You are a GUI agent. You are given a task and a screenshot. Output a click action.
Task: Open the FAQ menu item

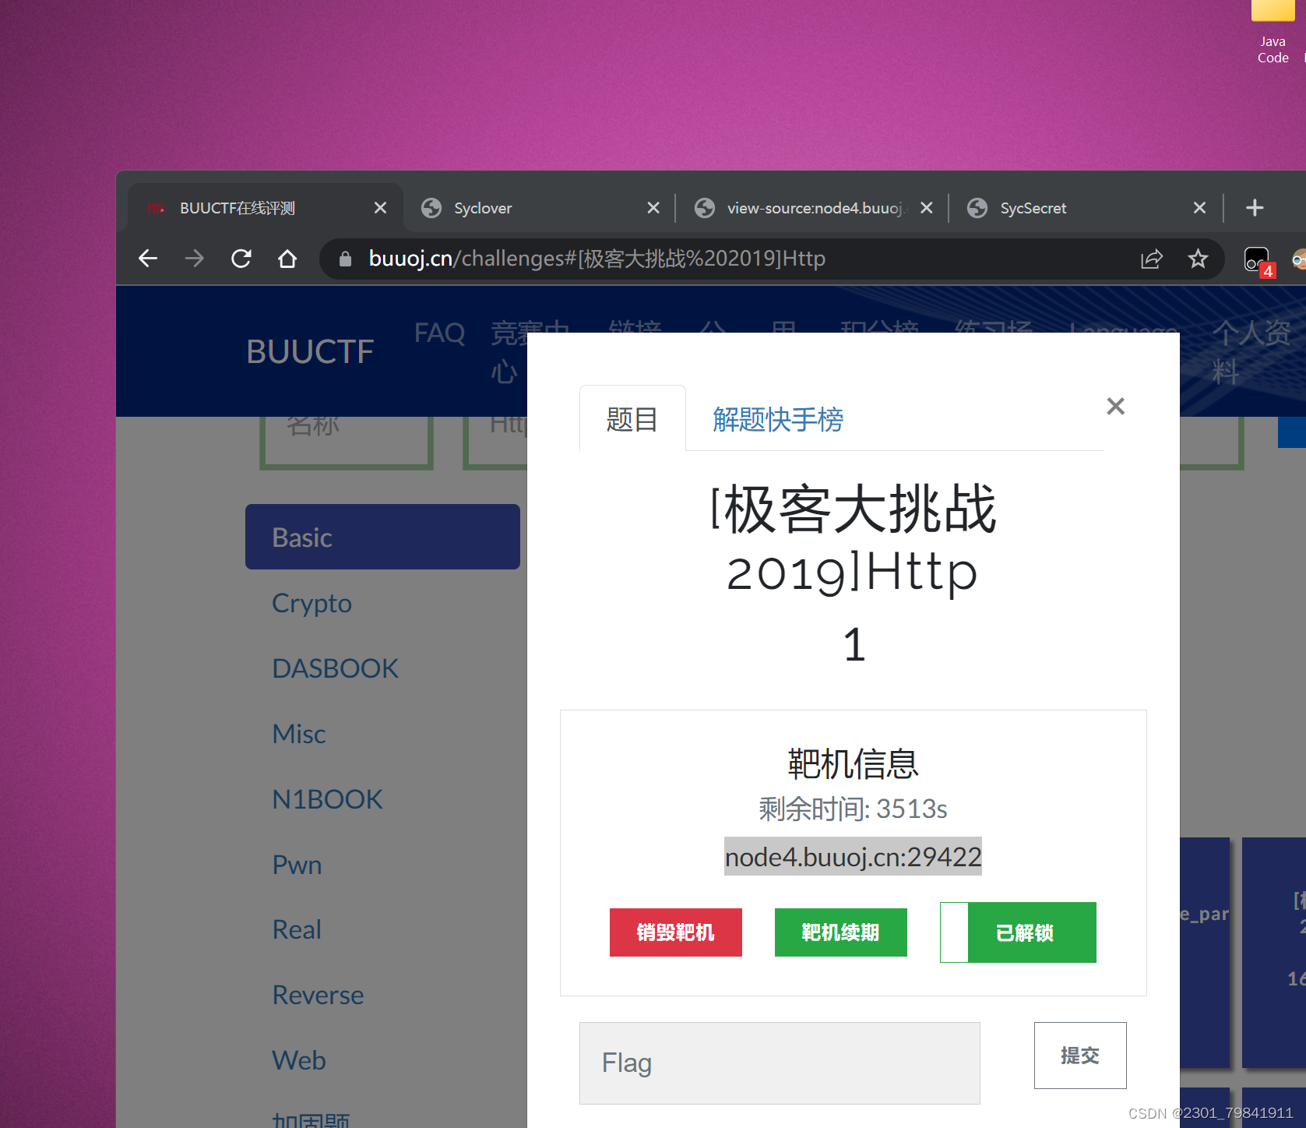pyautogui.click(x=439, y=333)
